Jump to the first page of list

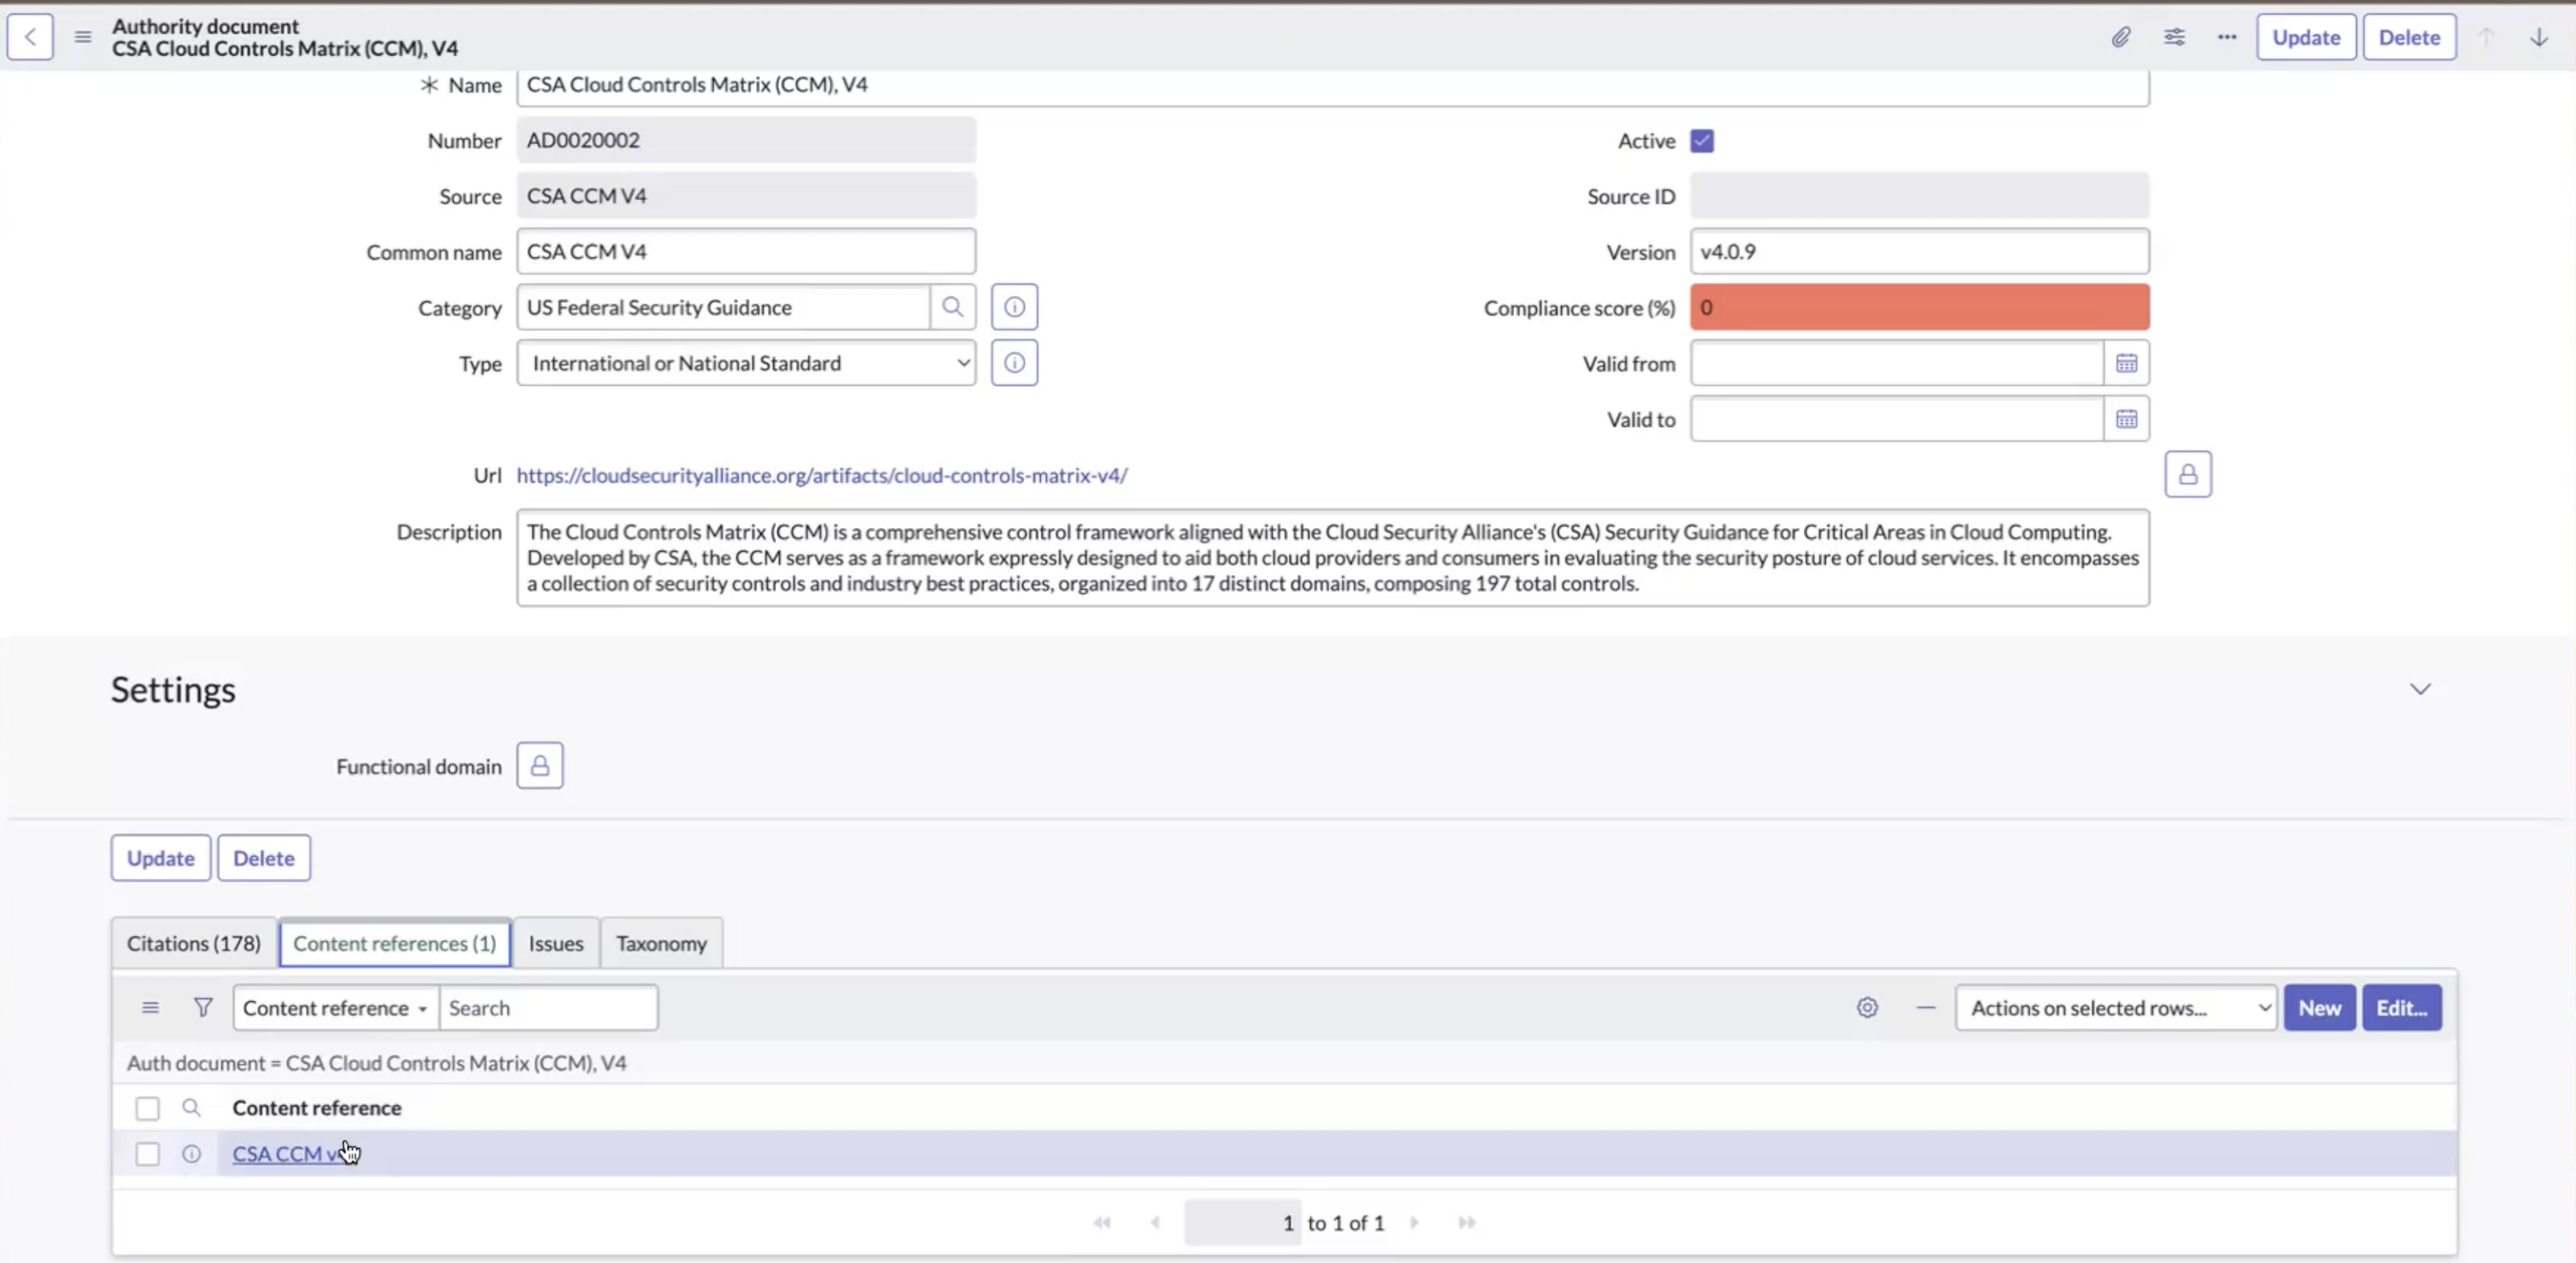tap(1102, 1223)
